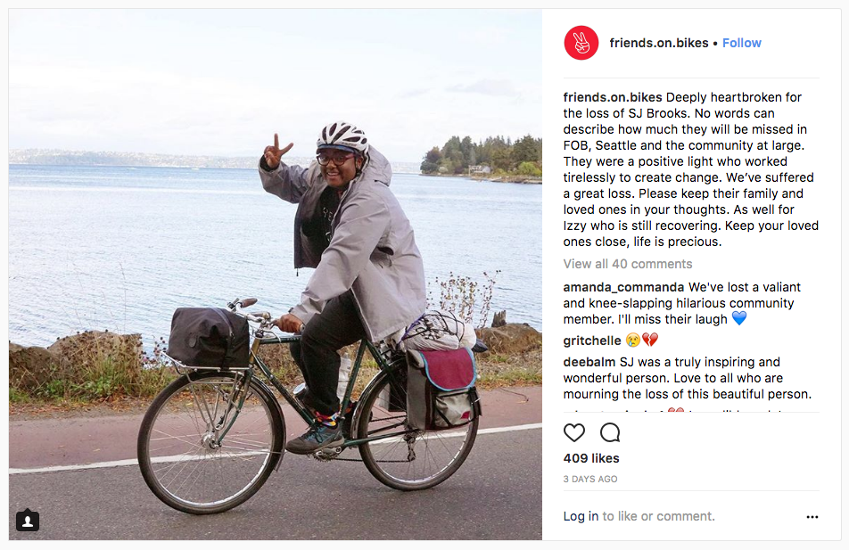
Task: Open the three-dots more options menu
Action: (812, 517)
